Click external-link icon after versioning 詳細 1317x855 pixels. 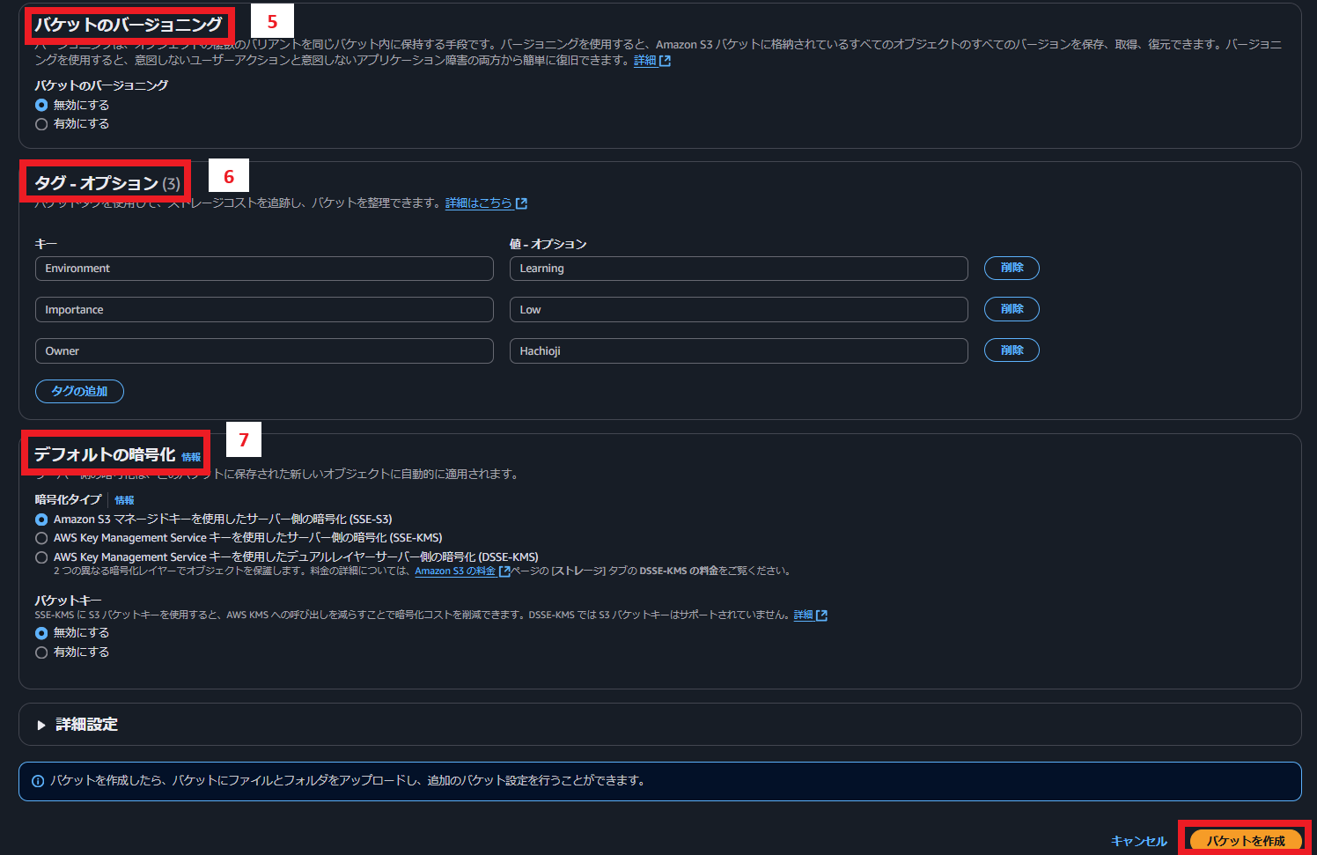666,61
